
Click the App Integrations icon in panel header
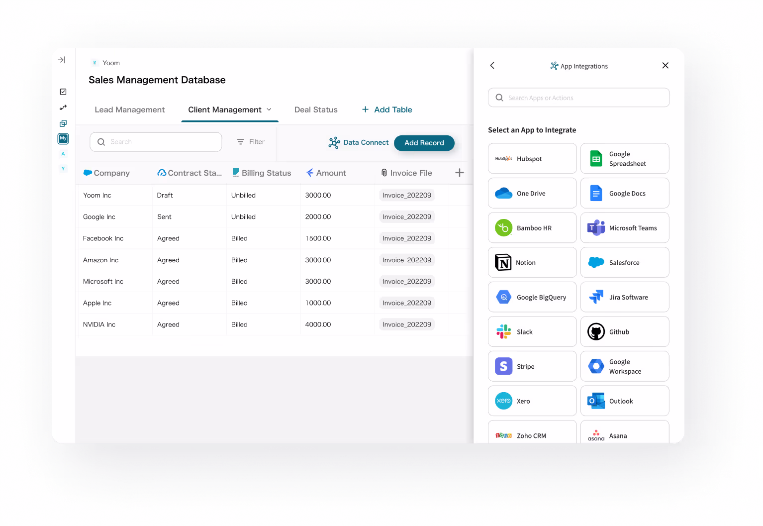[553, 65]
